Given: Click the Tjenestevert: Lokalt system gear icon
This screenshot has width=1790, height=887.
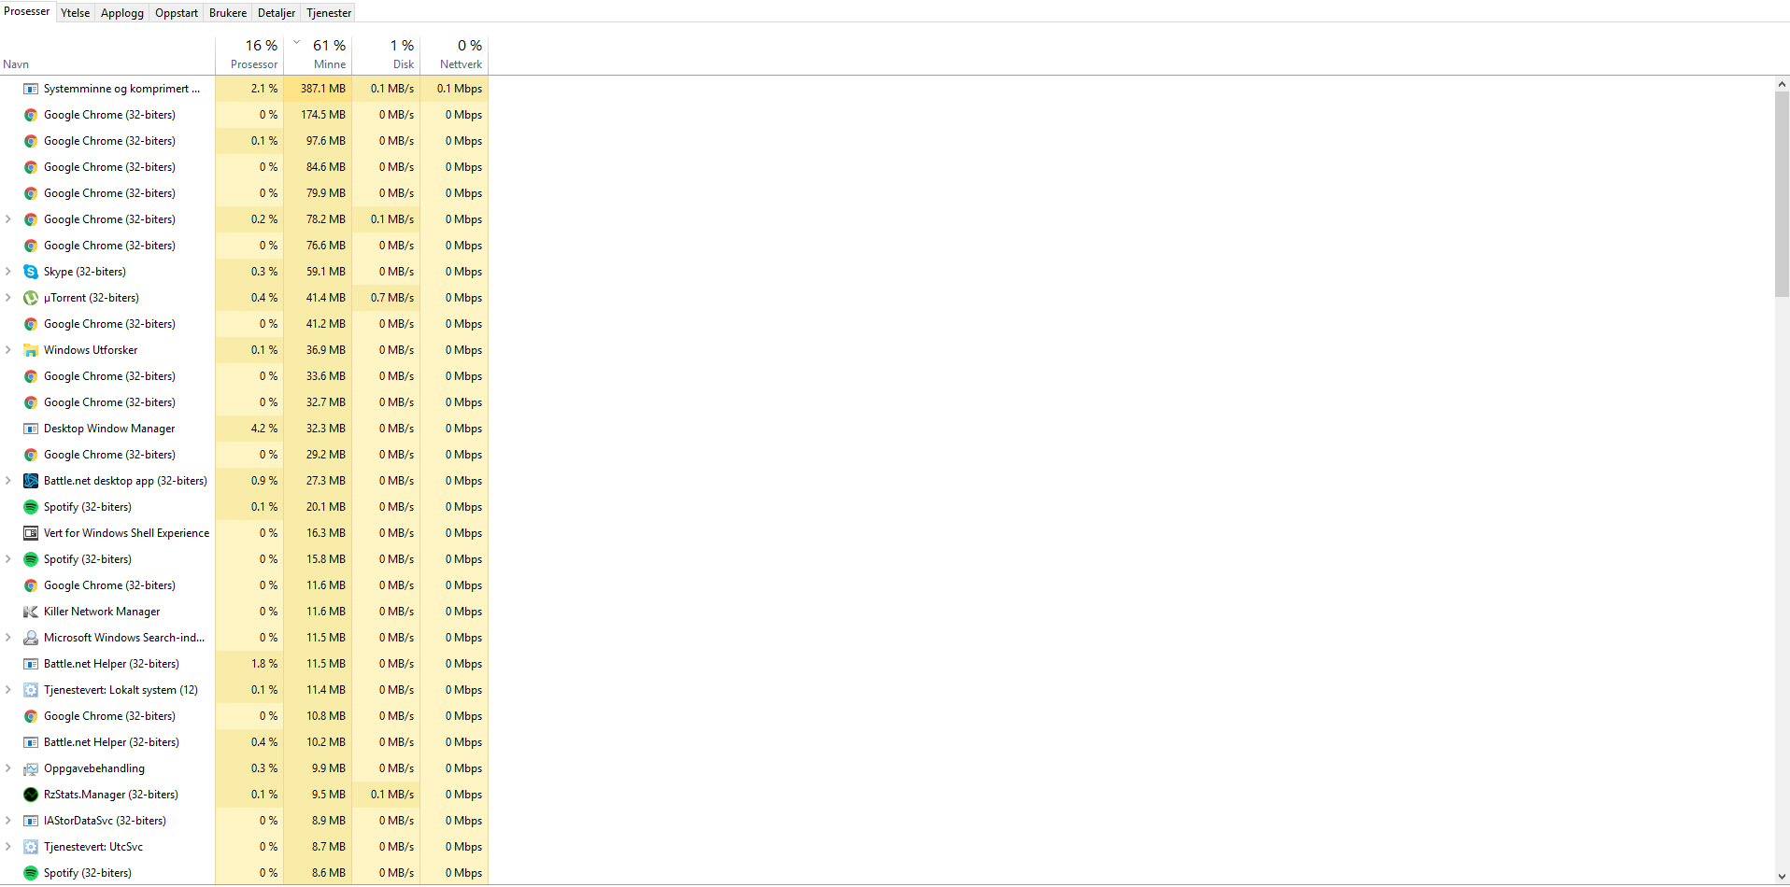Looking at the screenshot, I should click(31, 690).
